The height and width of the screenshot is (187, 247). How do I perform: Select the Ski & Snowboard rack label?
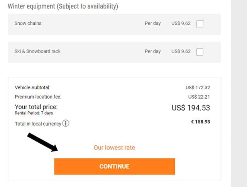click(x=37, y=51)
